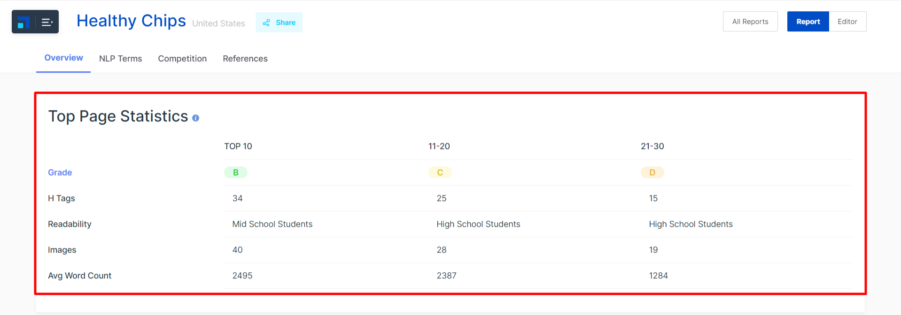Go to the Competition tab

tap(182, 59)
